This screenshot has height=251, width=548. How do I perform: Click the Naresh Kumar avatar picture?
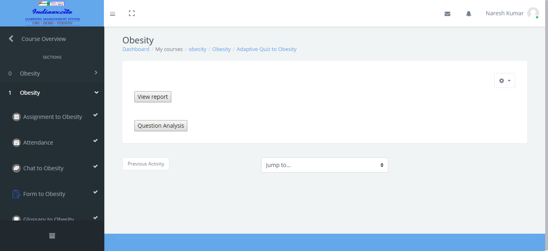533,13
